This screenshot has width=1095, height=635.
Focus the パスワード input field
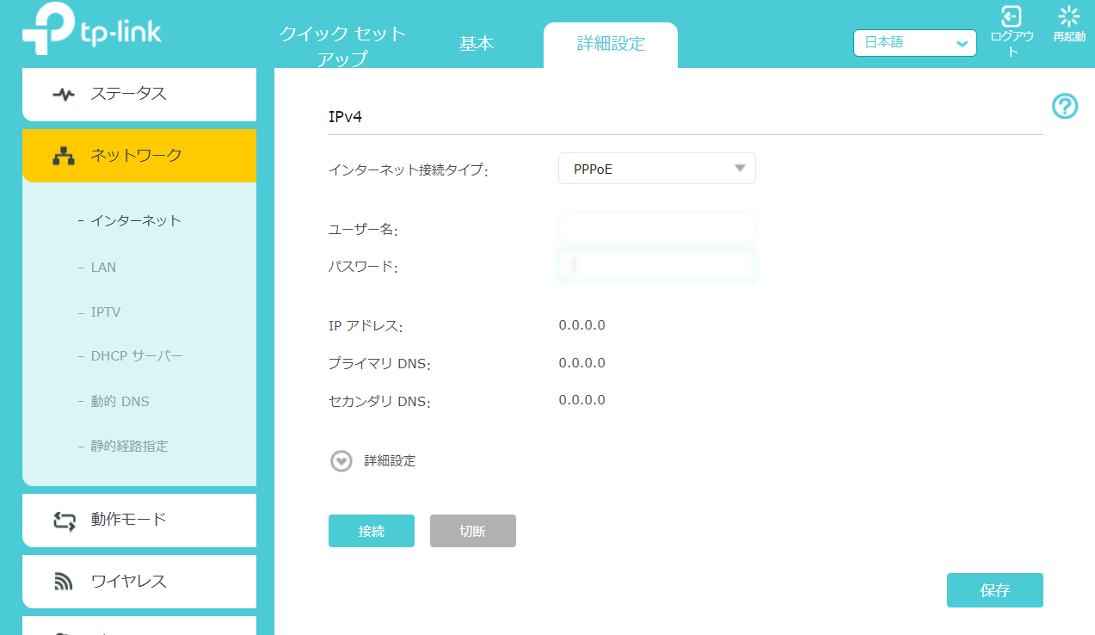pyautogui.click(x=657, y=266)
